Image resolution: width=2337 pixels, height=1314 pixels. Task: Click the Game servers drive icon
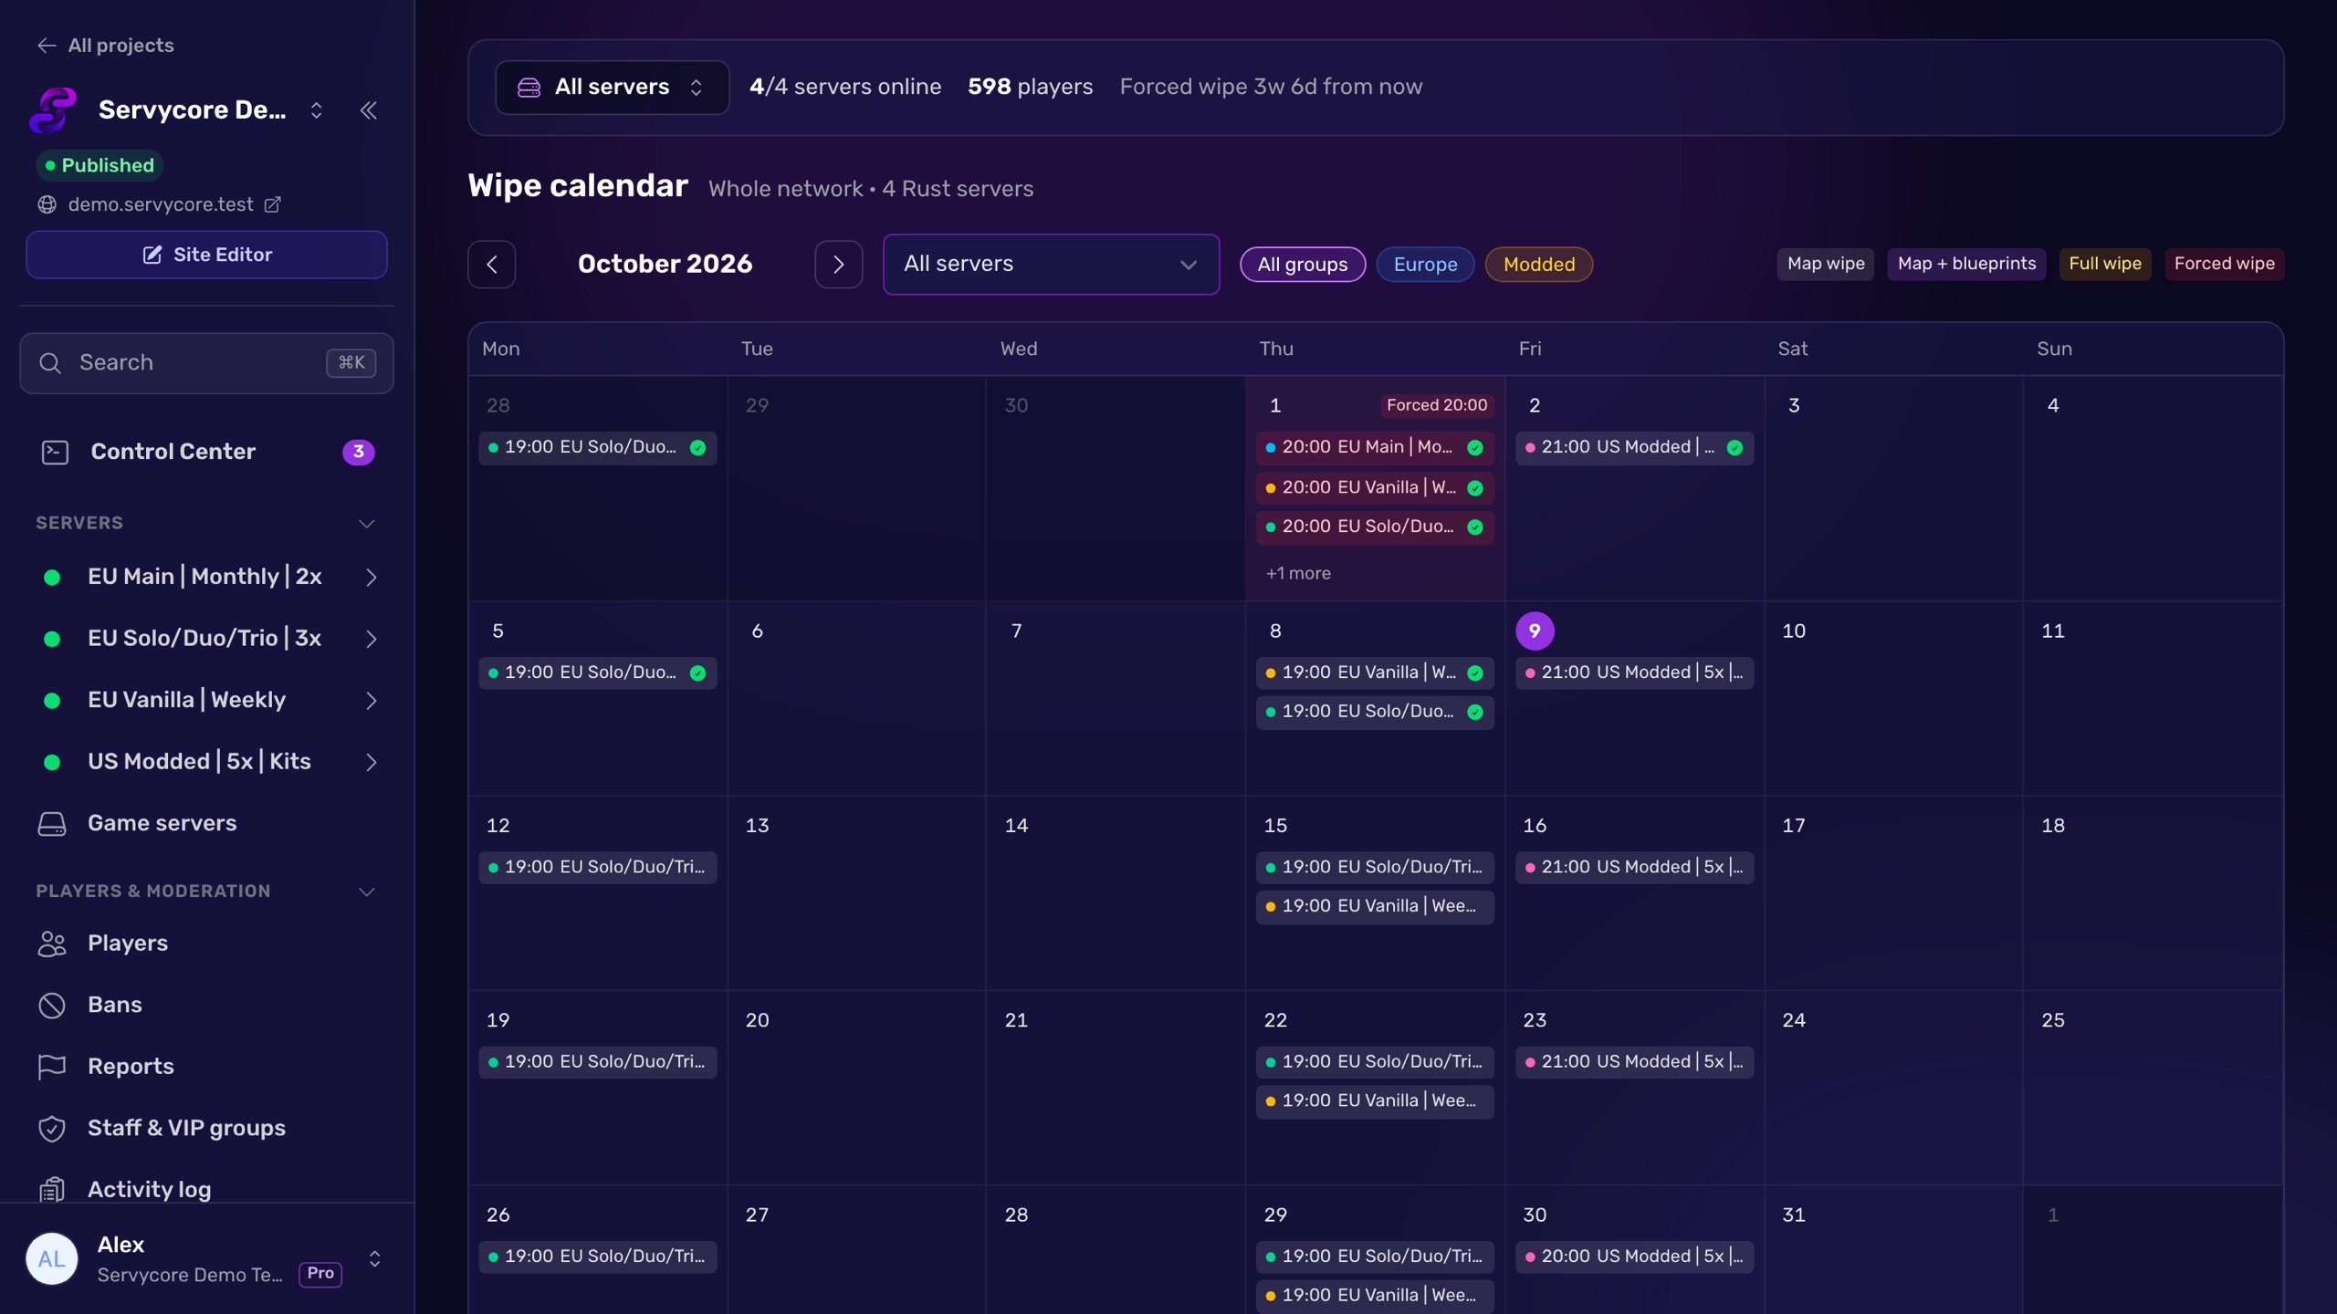(x=52, y=823)
